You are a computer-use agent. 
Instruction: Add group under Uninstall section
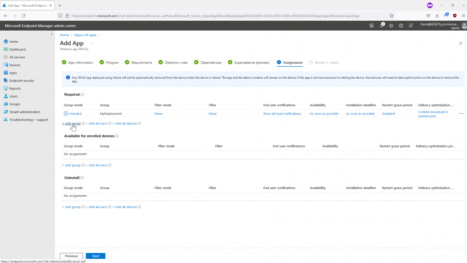[71, 207]
